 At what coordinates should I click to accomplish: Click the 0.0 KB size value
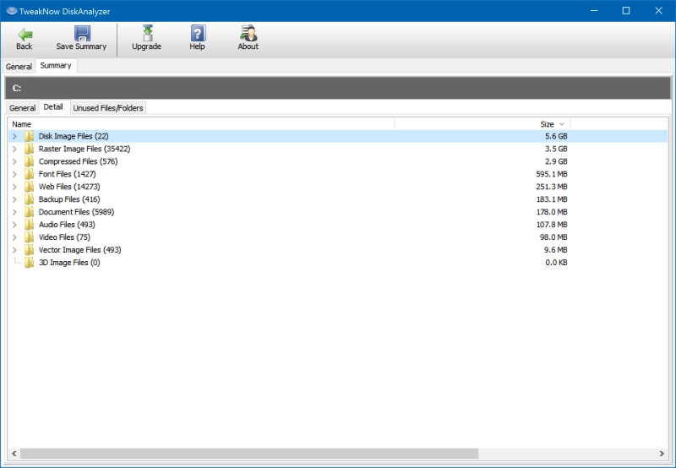click(x=556, y=263)
